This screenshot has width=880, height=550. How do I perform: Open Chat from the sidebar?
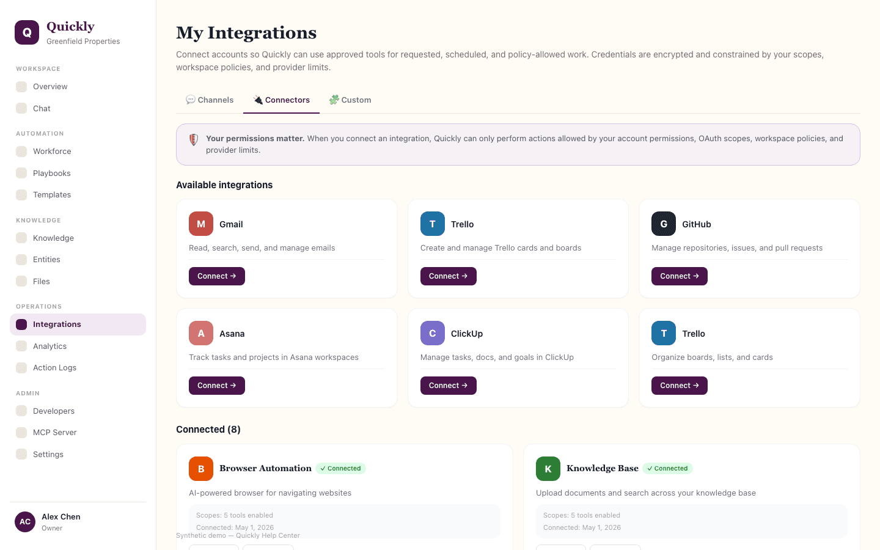[78, 108]
